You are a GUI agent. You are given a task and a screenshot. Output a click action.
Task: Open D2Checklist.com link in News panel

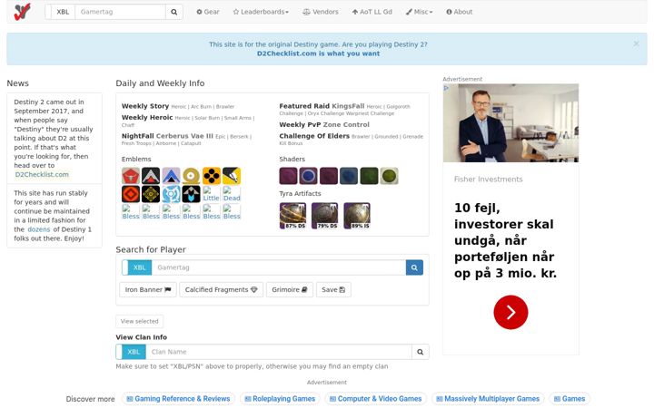(x=42, y=174)
